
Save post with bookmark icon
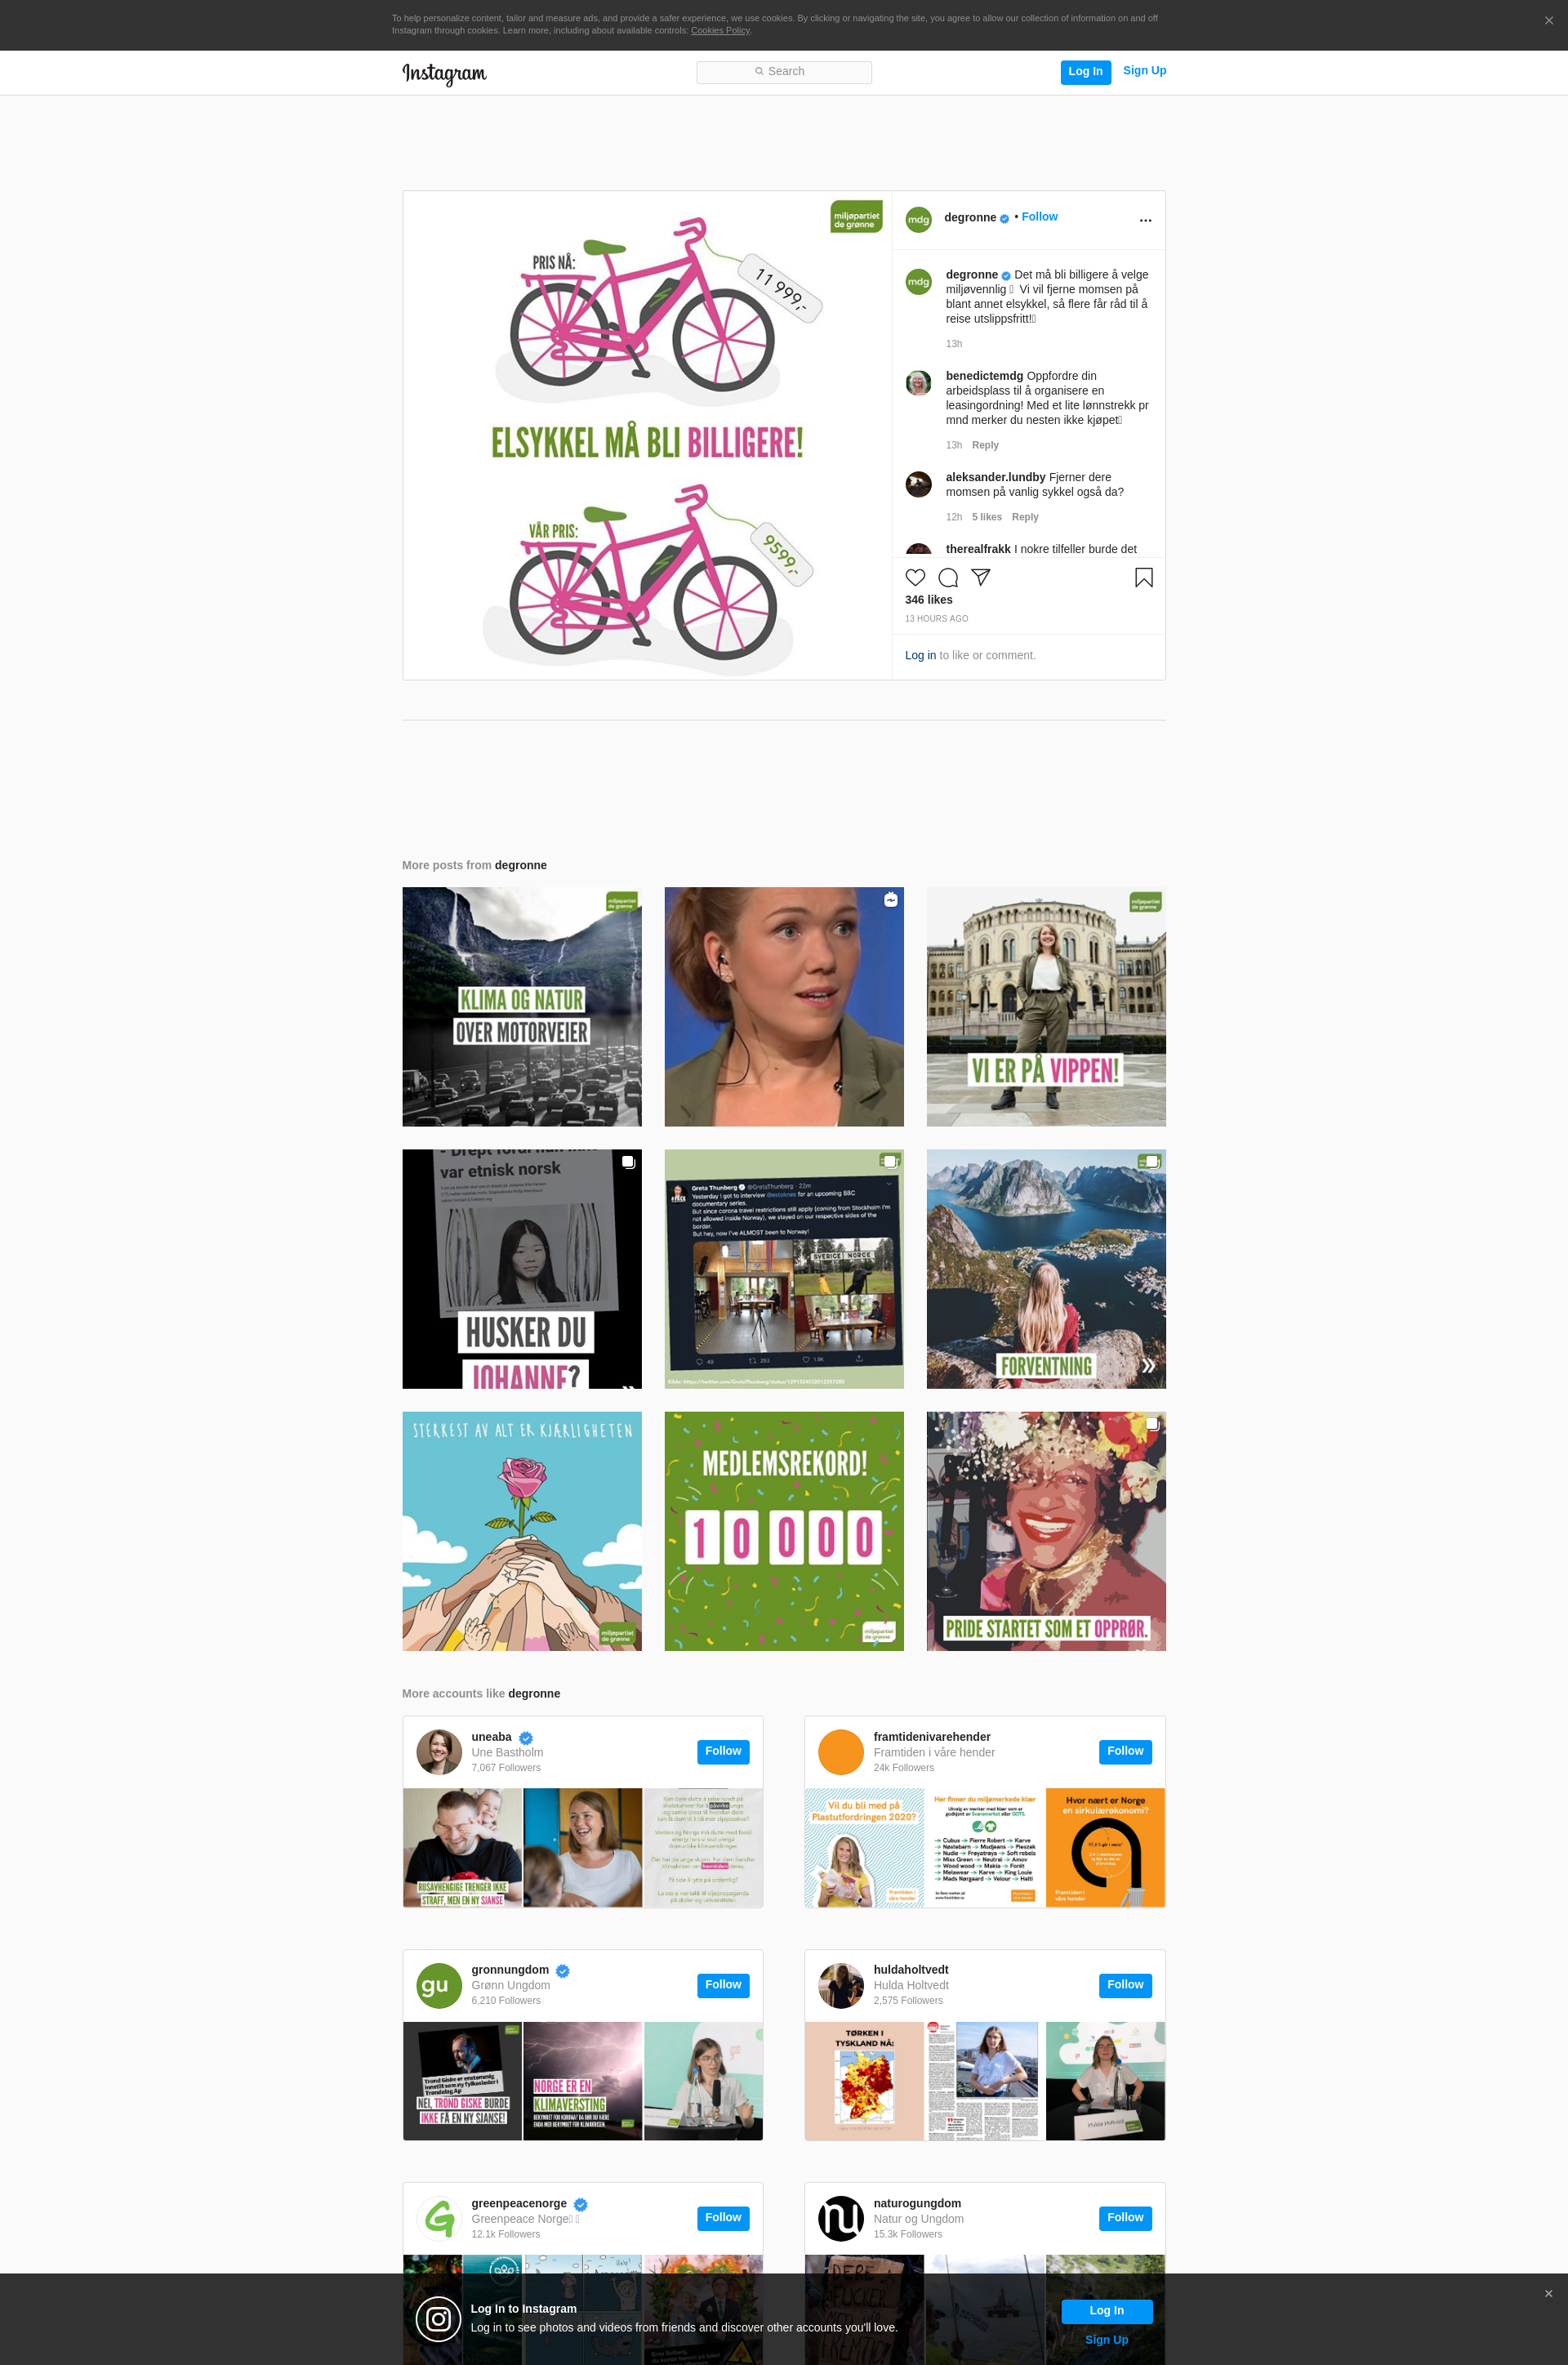(1144, 577)
